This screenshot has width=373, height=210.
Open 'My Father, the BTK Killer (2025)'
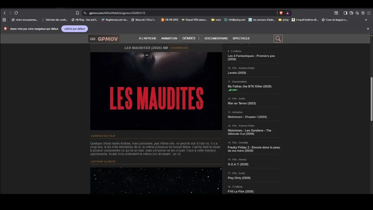pyautogui.click(x=249, y=86)
